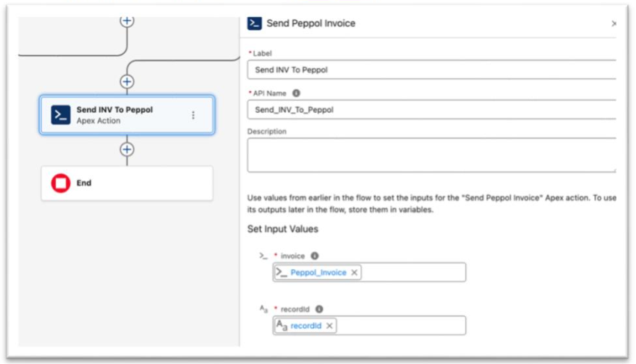Open the recordId resource picker field
636x364 pixels.
point(400,326)
